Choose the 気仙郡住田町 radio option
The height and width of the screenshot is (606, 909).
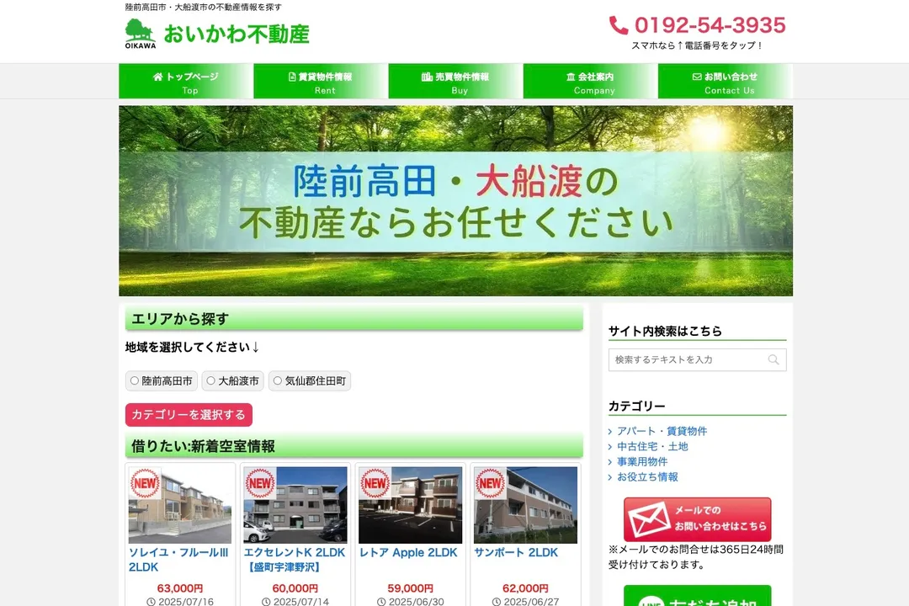[278, 381]
